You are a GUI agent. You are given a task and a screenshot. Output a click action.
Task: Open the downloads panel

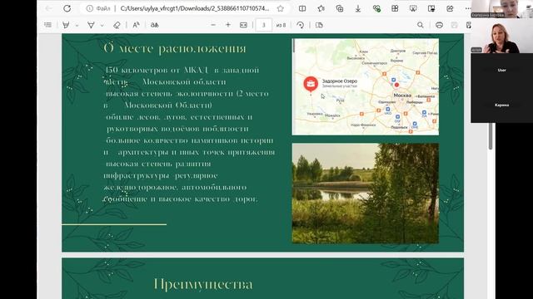[x=358, y=8]
